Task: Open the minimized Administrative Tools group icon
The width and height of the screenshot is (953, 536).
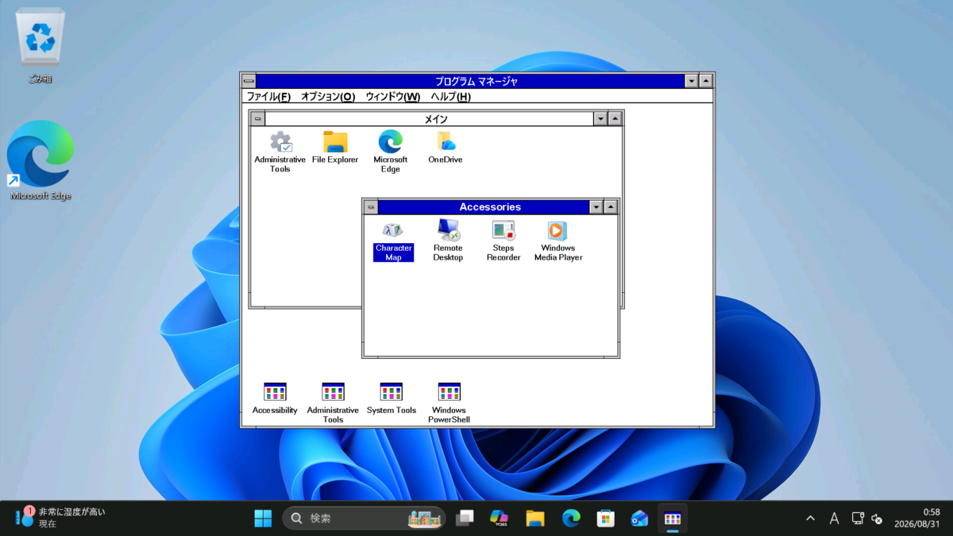Action: 333,403
